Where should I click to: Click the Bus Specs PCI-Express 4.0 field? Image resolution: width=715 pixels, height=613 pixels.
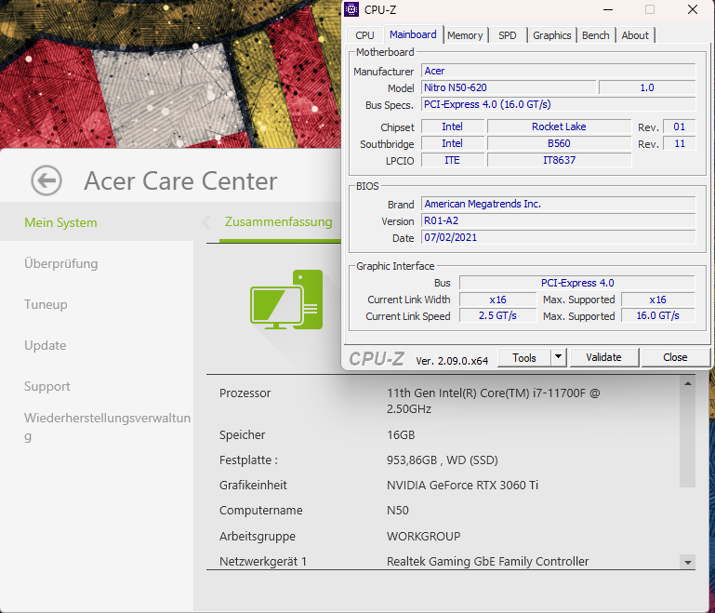coord(559,104)
